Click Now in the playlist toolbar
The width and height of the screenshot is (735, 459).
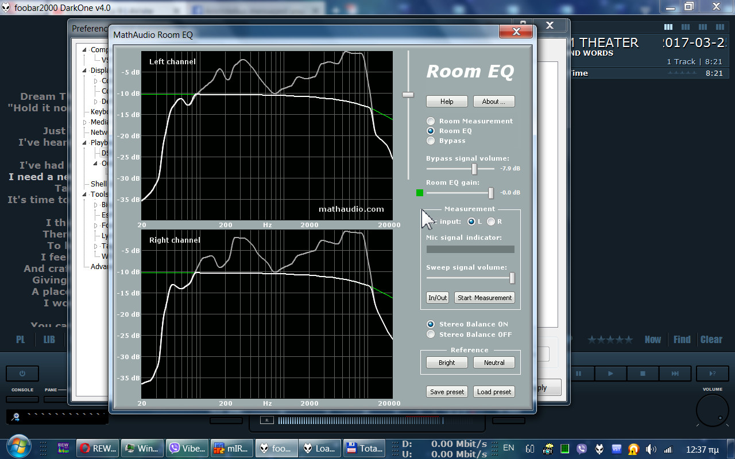coord(653,340)
